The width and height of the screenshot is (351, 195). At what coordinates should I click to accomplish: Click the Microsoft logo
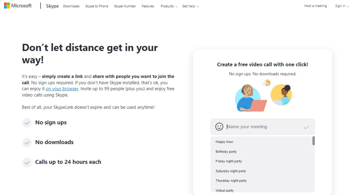pyautogui.click(x=18, y=5)
